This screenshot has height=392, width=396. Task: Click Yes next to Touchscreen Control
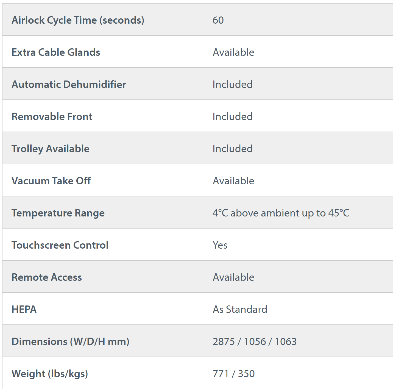(220, 245)
